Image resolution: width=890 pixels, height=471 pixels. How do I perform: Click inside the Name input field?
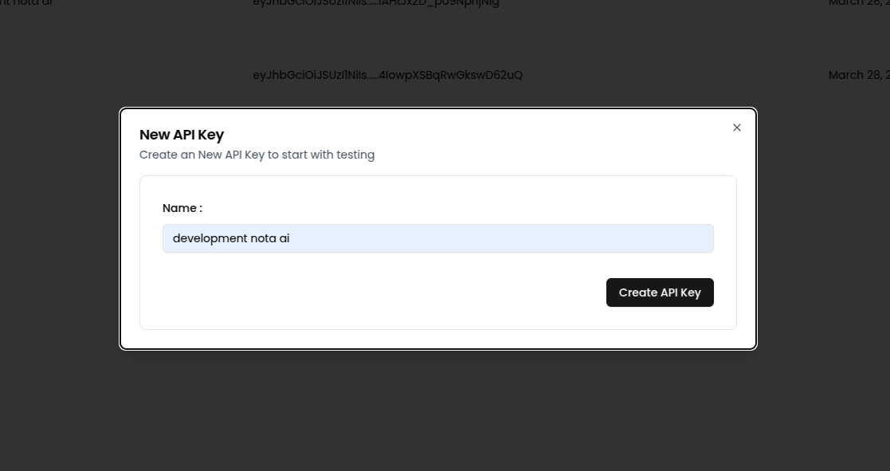point(437,238)
